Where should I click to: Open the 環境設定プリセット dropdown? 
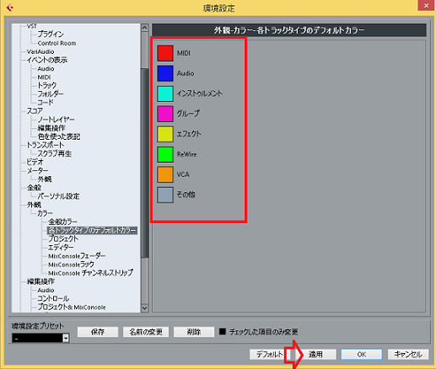coord(40,338)
